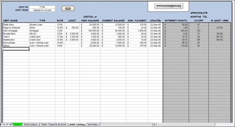Select the ABC Mortgage current balance cell

pos(113,31)
